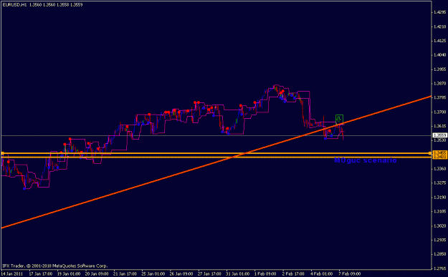Click the '7 Feb 09:00' time axis label
The width and height of the screenshot is (448, 277).
tap(350, 274)
